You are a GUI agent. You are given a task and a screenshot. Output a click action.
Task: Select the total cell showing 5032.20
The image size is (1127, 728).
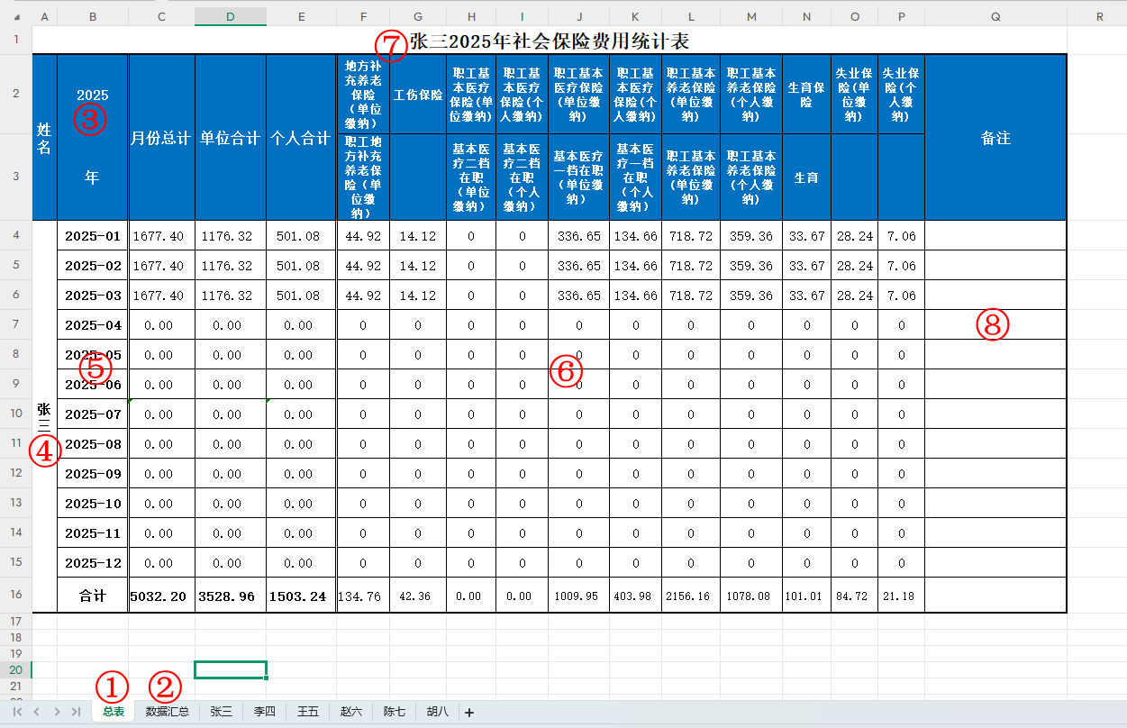(x=161, y=596)
